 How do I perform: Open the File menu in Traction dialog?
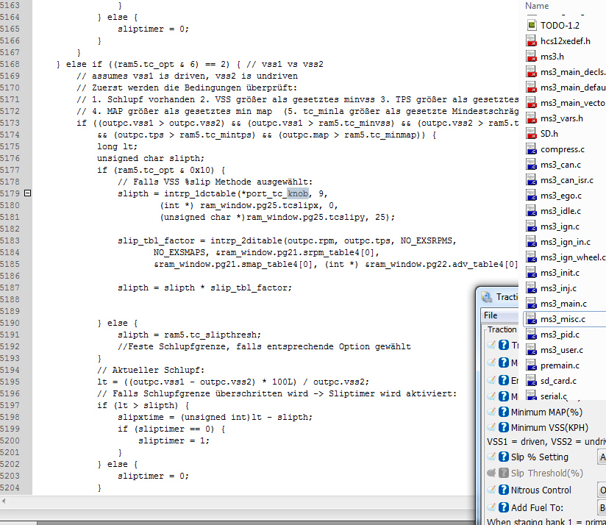click(x=491, y=315)
